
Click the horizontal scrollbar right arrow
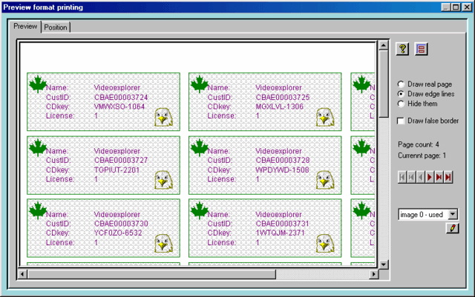[374, 274]
